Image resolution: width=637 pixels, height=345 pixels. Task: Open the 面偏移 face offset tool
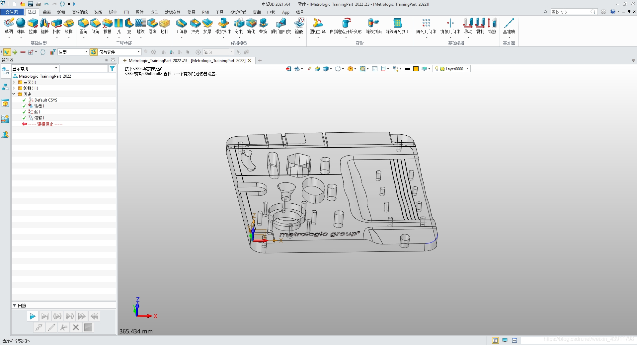(x=181, y=26)
